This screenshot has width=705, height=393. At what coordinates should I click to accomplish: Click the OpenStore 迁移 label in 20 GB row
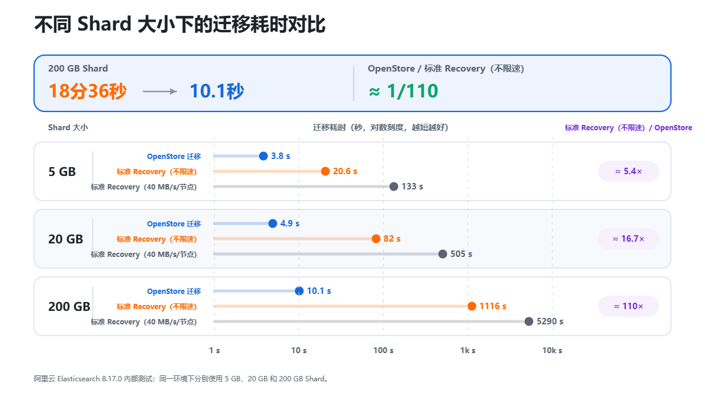[174, 223]
